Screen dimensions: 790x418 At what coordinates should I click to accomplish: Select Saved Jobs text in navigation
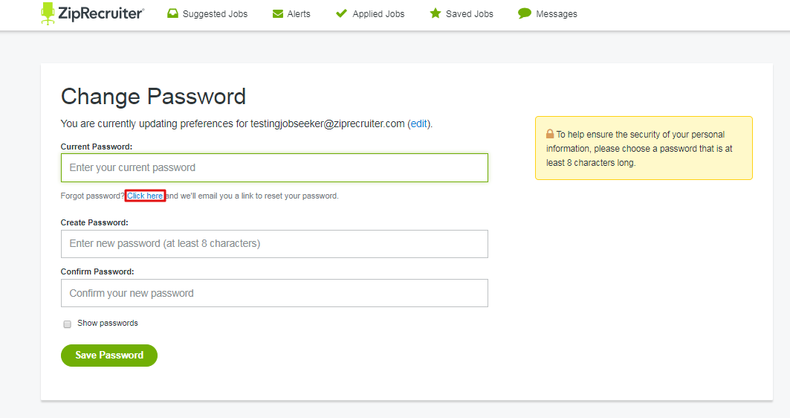click(x=470, y=14)
